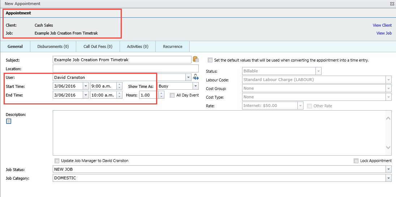
Task: Expand the Rate dropdown
Action: click(300, 106)
